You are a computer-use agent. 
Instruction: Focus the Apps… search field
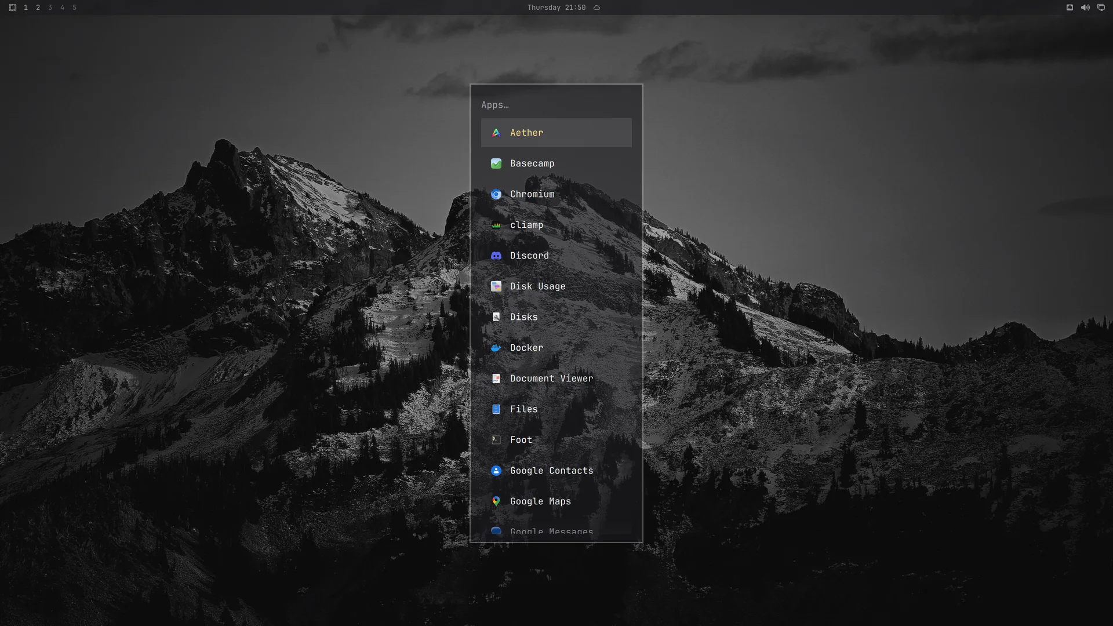click(x=556, y=105)
